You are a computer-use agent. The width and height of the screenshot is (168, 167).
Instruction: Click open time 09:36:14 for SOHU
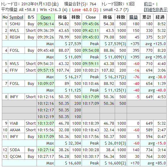pos(46,24)
